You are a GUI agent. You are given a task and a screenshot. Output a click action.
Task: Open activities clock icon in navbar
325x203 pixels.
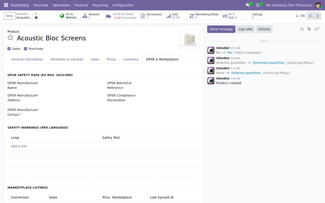pyautogui.click(x=258, y=5)
